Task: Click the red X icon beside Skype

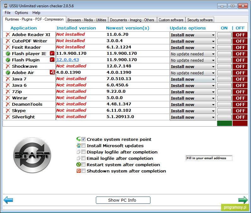Action: click(x=8, y=111)
